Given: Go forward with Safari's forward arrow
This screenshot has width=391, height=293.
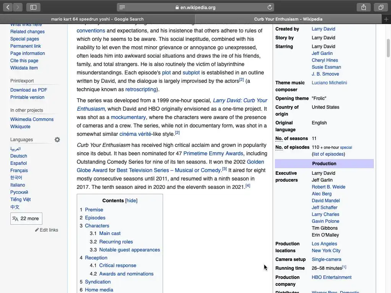Looking at the screenshot, I should coord(18,7).
